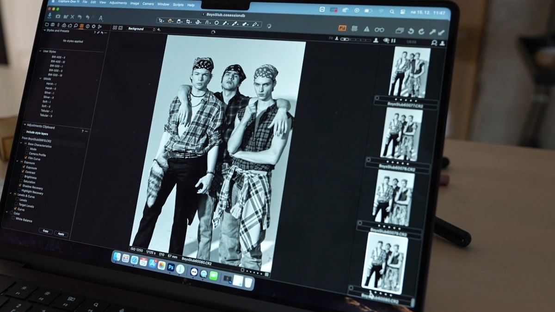555x312 pixels.
Task: Click the Capture camera icon
Action: pyautogui.click(x=58, y=16)
